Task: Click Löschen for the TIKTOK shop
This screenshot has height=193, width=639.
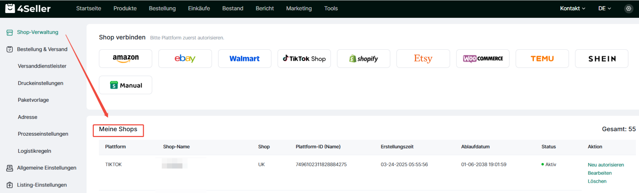Action: point(597,181)
